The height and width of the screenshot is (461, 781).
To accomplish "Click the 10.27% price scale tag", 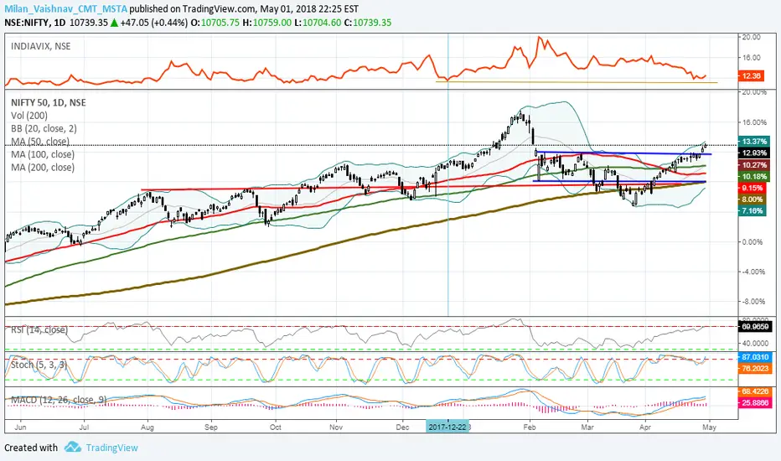I will (x=754, y=165).
